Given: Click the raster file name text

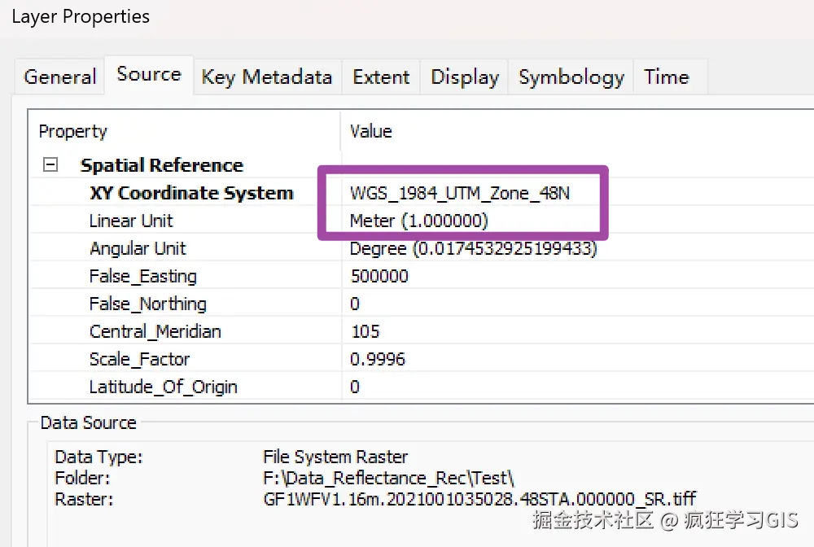Looking at the screenshot, I should point(479,499).
